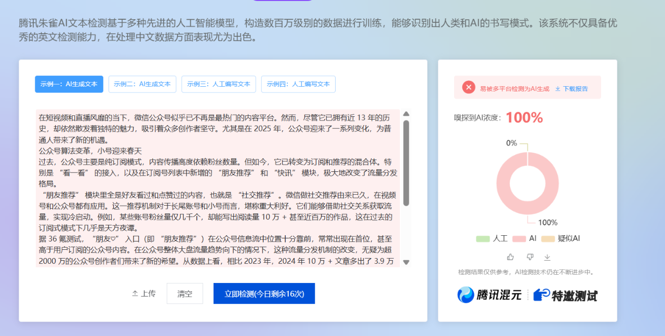Click inside the sample text input area
Screen dimensions: 665x336
pyautogui.click(x=218, y=188)
